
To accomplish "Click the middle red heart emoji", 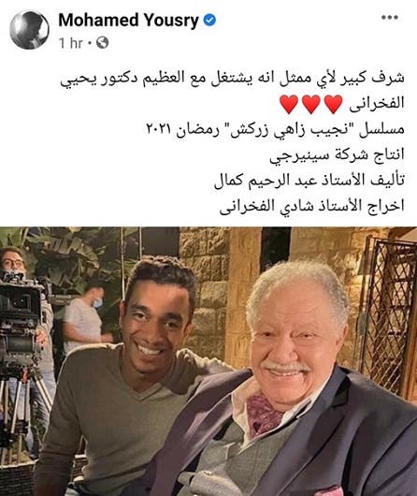I will [x=311, y=105].
